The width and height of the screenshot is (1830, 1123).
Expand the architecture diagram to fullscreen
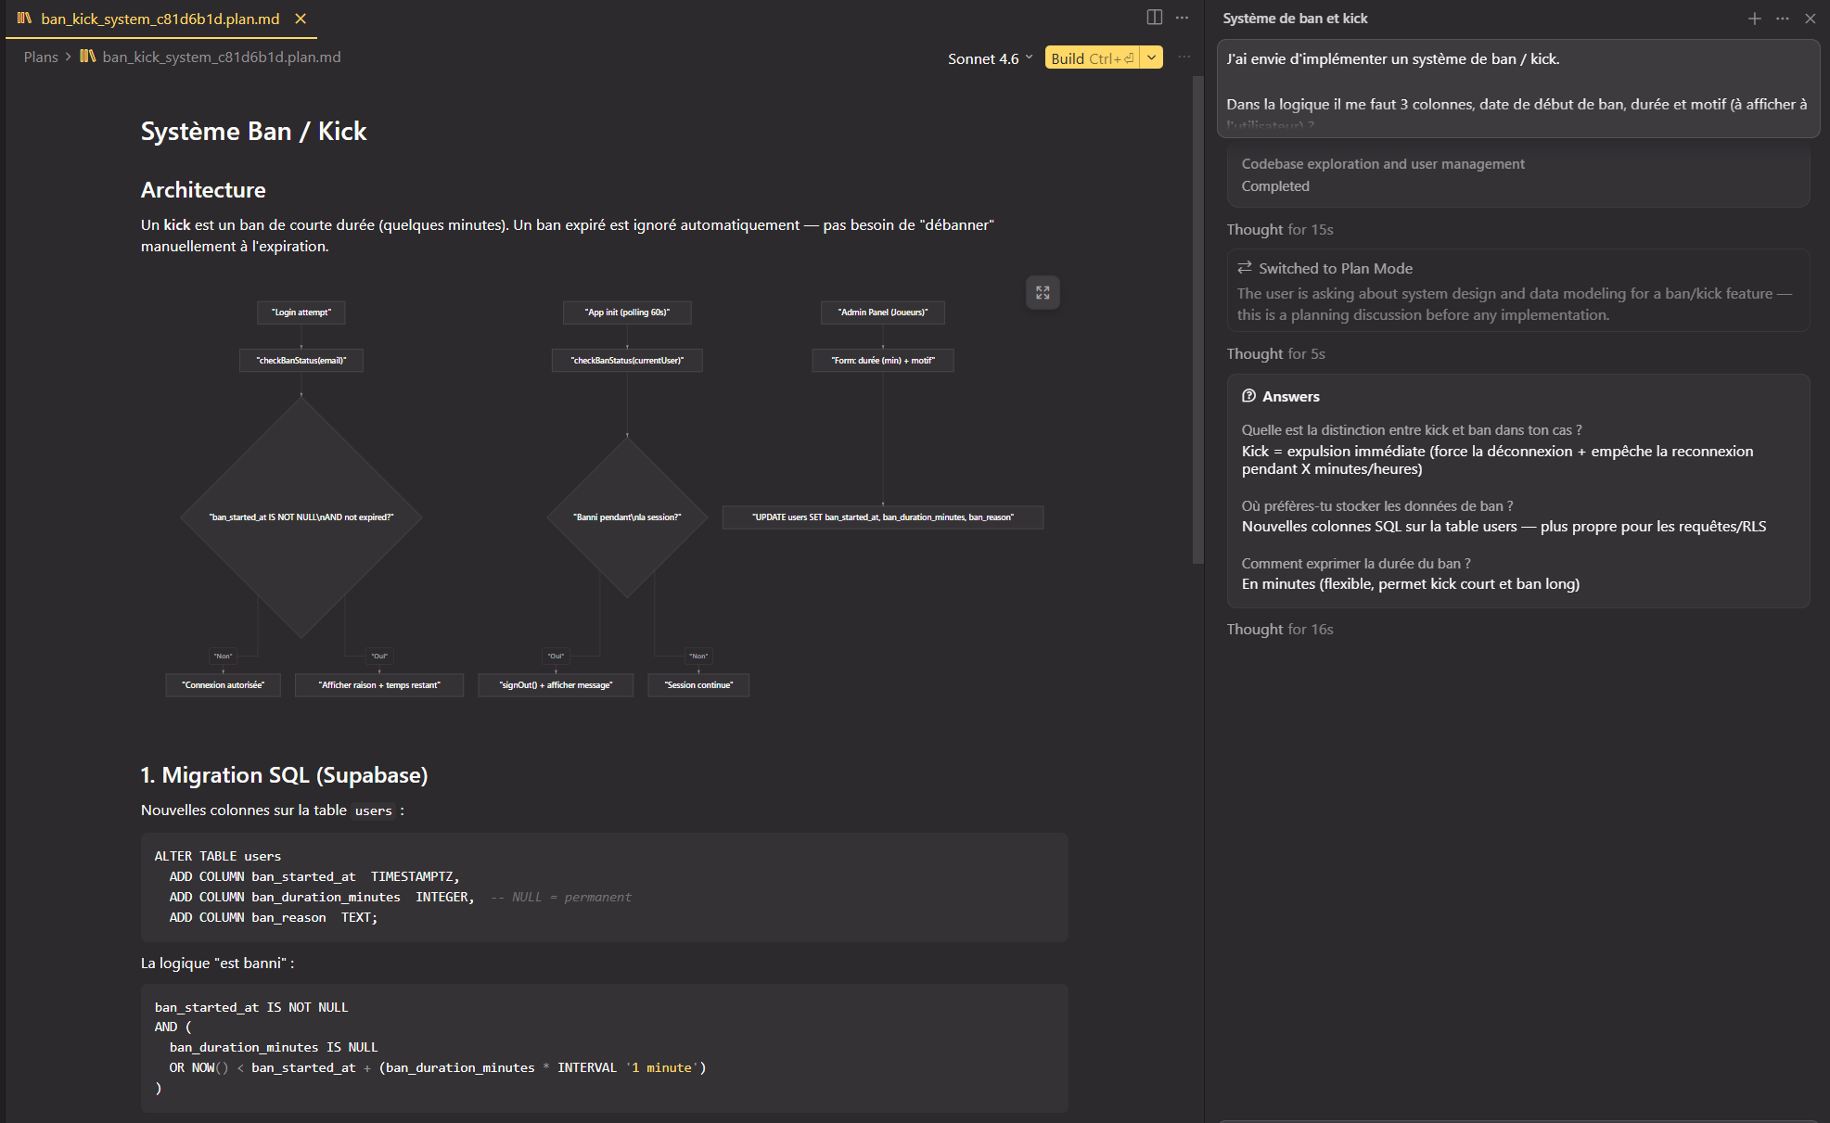click(1043, 293)
